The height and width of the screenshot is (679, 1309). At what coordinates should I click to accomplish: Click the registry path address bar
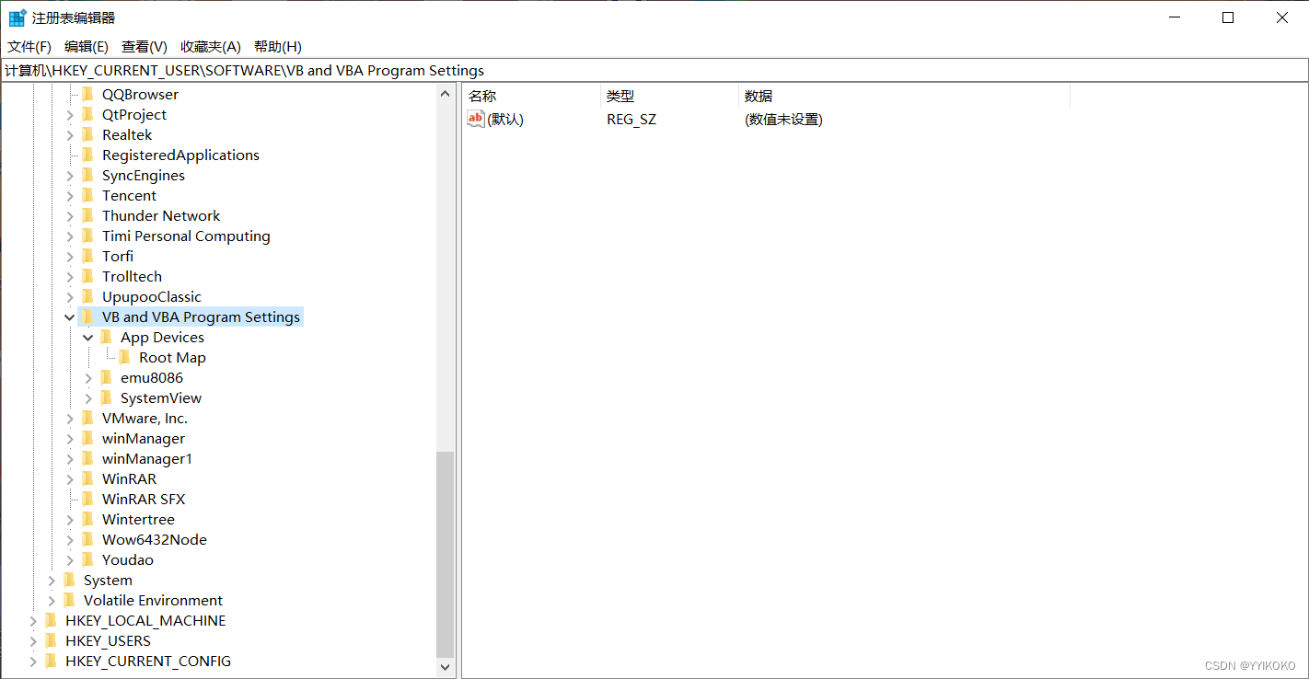644,70
